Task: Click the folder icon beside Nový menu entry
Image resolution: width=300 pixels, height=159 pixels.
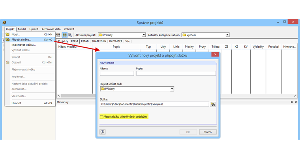Action: click(7, 34)
